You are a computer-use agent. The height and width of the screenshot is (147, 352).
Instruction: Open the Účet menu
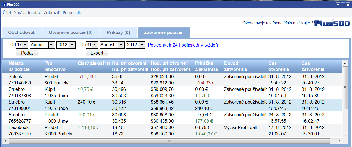(x=7, y=13)
